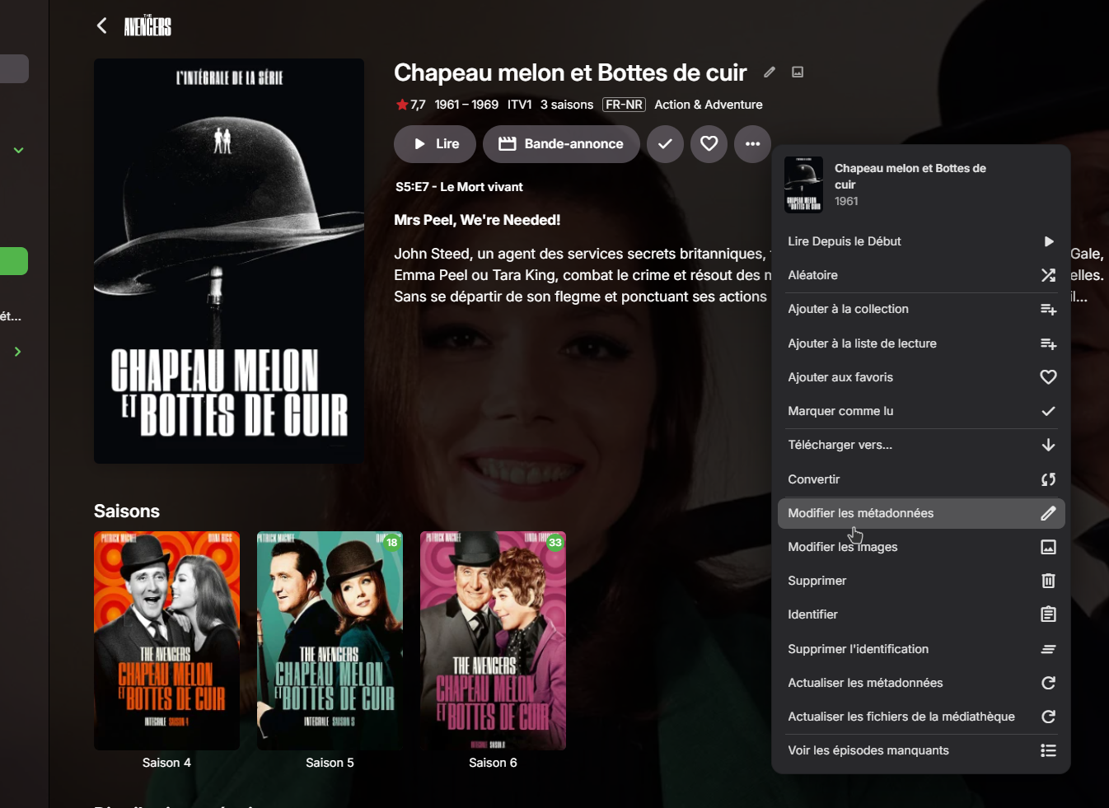
Task: Click the page title Chapeau melon et Bottes de cuir
Action: [x=570, y=72]
